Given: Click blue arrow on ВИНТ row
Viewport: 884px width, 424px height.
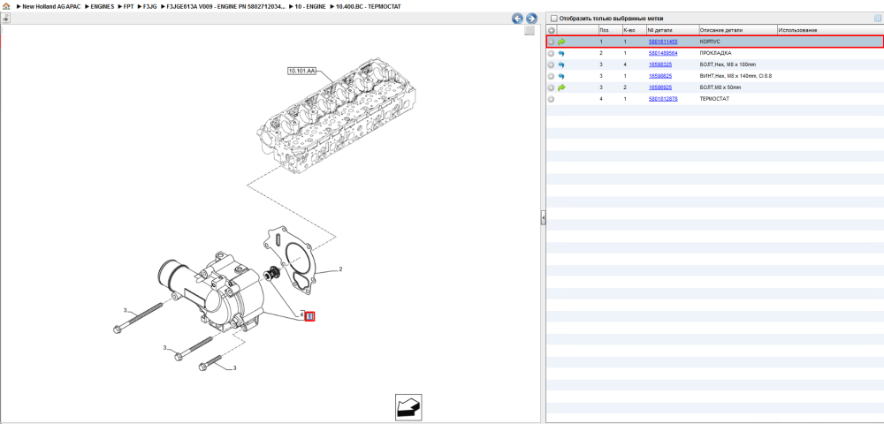Looking at the screenshot, I should tap(561, 76).
